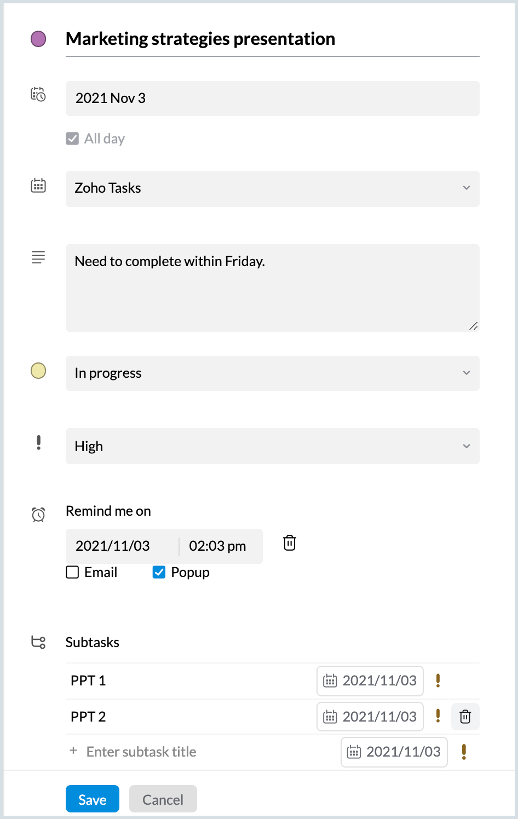Open the Zoho Tasks list dropdown

[272, 188]
